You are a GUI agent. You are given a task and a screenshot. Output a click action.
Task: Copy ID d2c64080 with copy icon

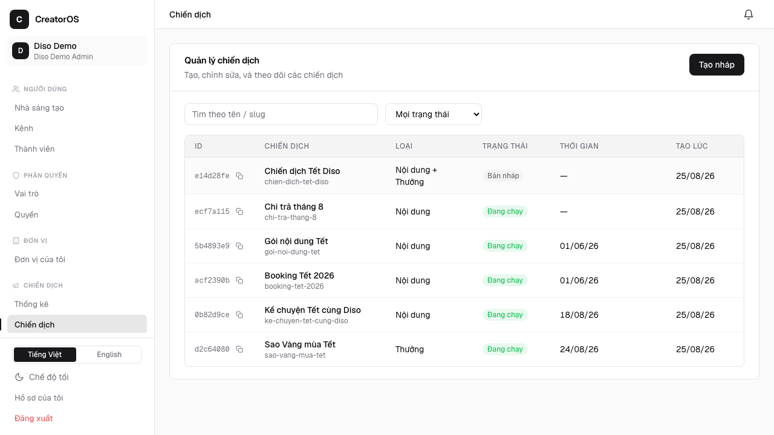click(239, 349)
